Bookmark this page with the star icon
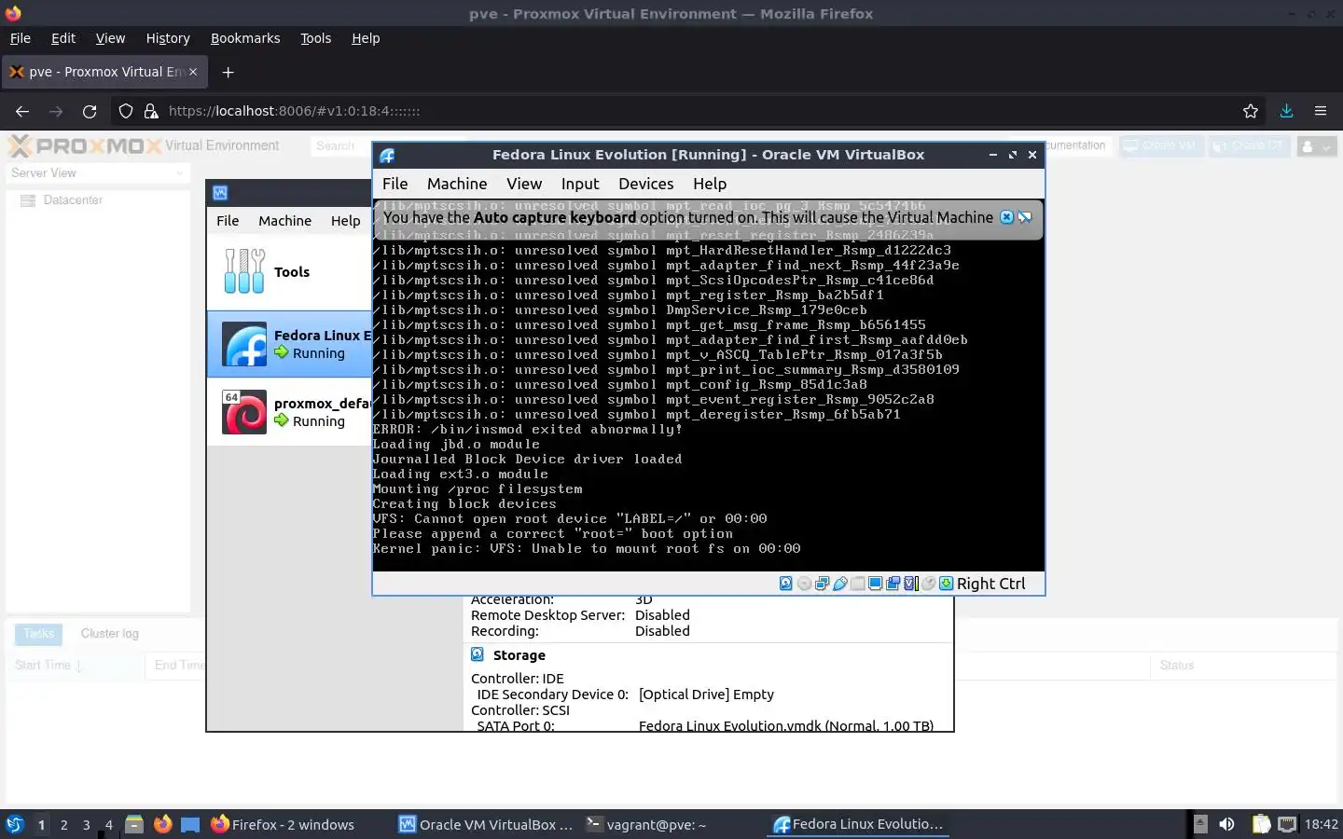This screenshot has height=839, width=1343. coord(1251,111)
